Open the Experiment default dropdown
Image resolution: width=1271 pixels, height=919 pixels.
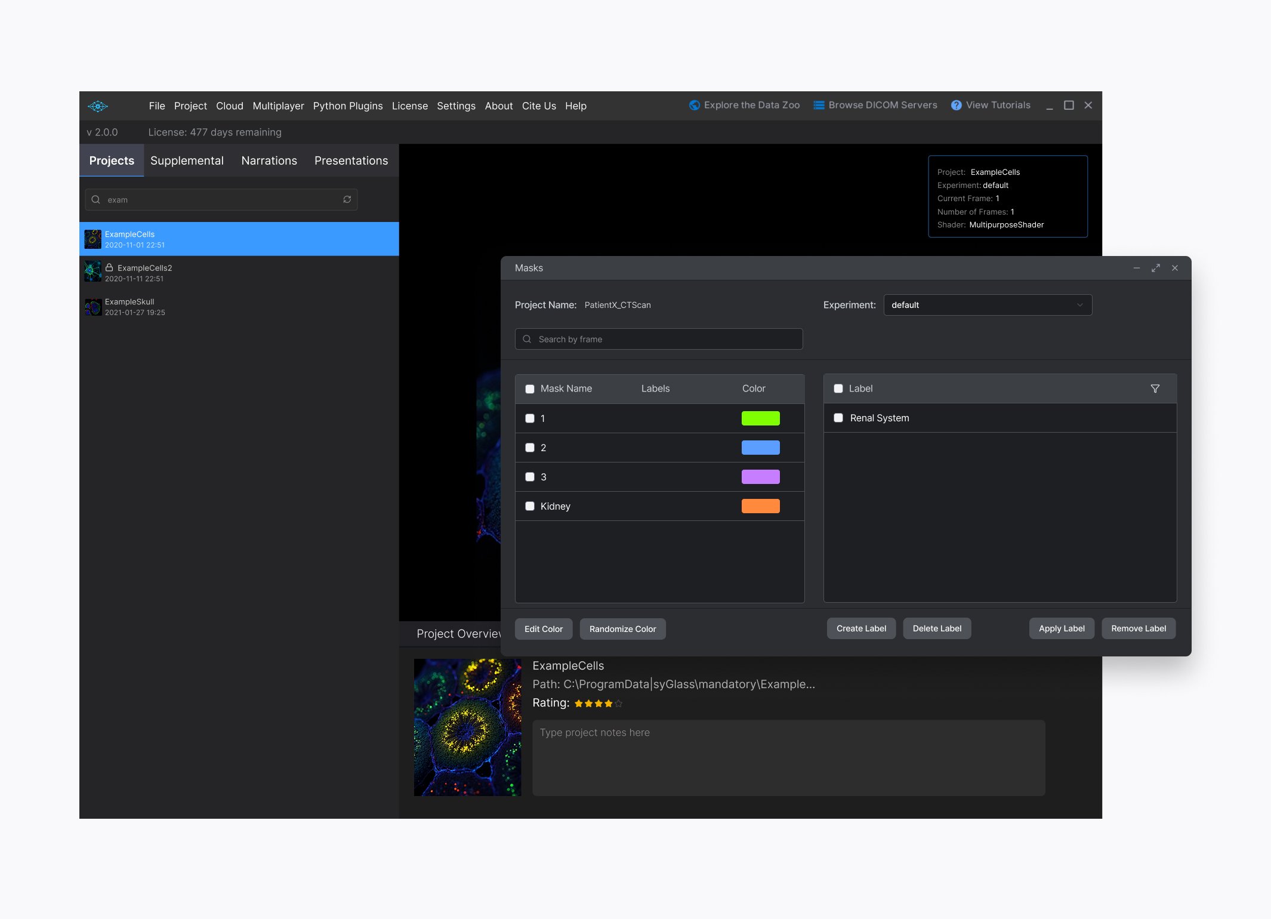click(987, 305)
